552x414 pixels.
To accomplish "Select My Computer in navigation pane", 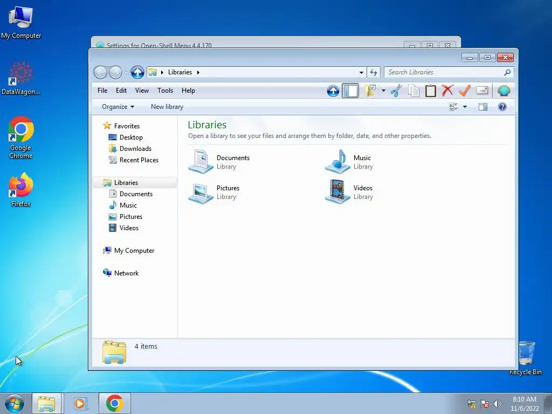I will pyautogui.click(x=128, y=250).
